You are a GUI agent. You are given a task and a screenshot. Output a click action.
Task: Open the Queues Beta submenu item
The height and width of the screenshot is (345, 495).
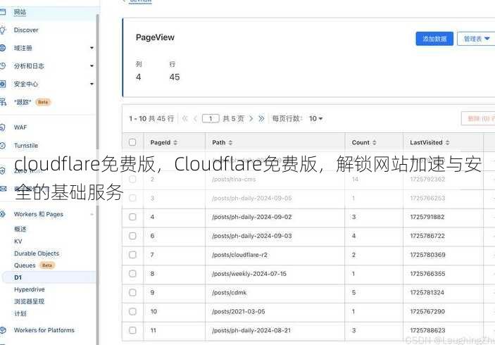(35, 265)
